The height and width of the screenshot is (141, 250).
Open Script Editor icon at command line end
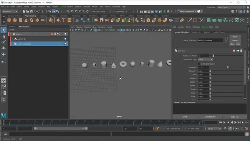(247, 134)
